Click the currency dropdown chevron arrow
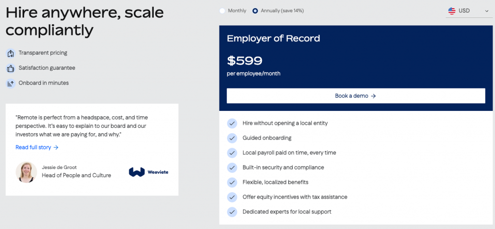The image size is (495, 229). (x=486, y=11)
